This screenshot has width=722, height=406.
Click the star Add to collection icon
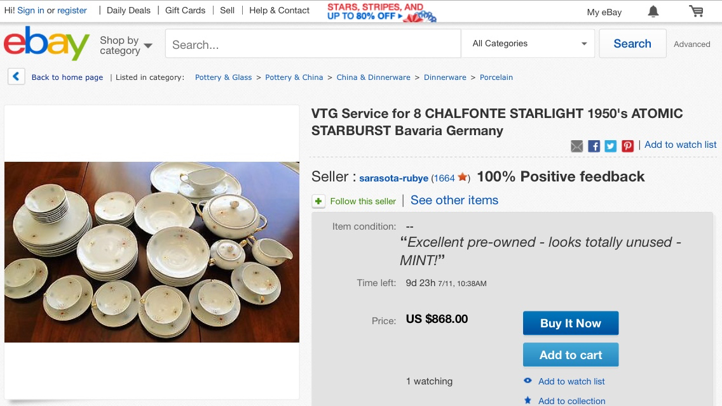tap(528, 400)
